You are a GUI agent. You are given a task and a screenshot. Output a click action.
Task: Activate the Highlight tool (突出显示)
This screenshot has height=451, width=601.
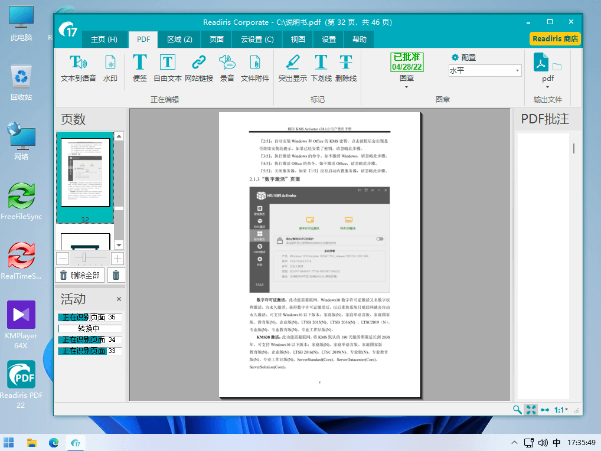pos(292,68)
